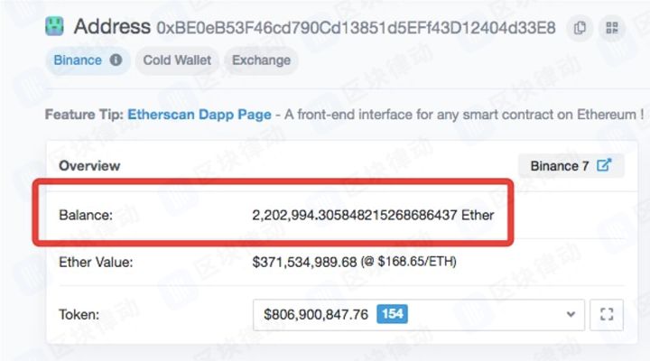650x361 pixels.
Task: Click the Feature Tip label
Action: coord(84,115)
